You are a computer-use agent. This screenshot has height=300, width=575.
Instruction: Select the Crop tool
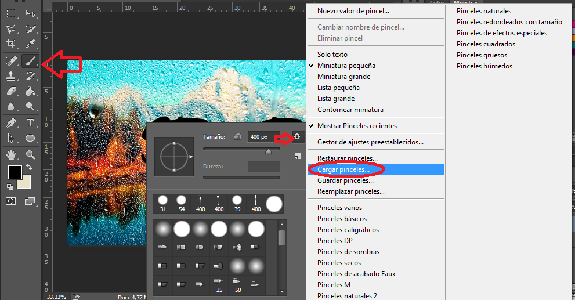[11, 44]
